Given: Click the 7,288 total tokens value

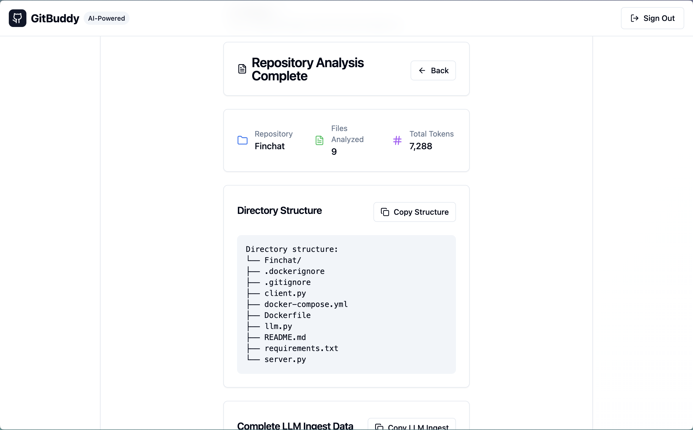Looking at the screenshot, I should tap(420, 146).
